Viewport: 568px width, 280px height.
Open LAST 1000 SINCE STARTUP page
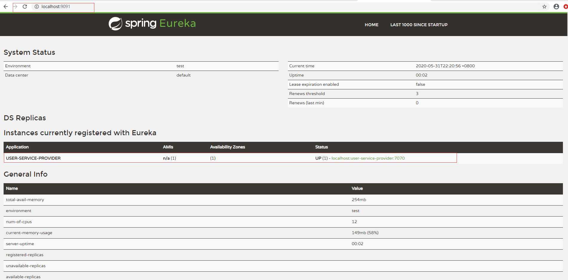(x=419, y=25)
